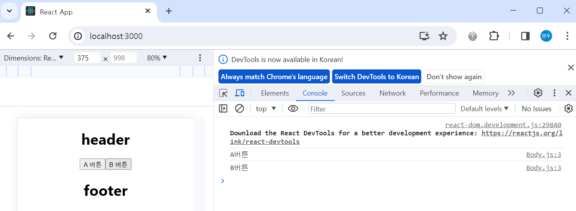Open console settings gear icon
This screenshot has height=211, width=576.
(569, 108)
